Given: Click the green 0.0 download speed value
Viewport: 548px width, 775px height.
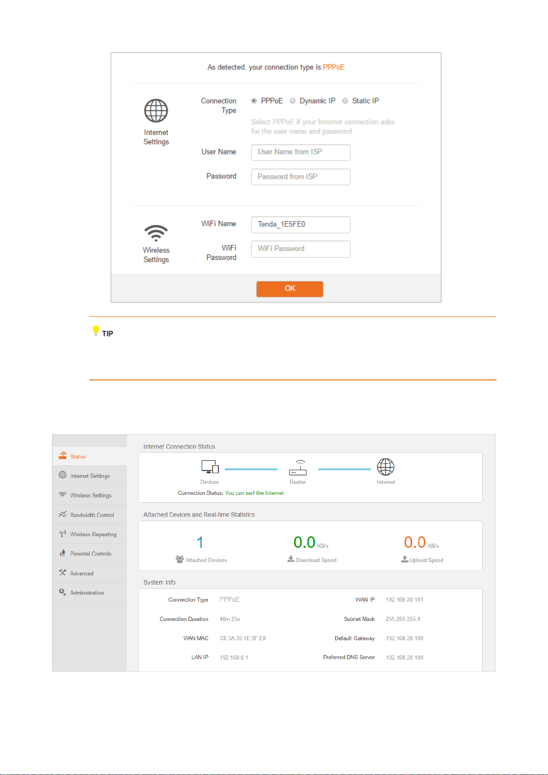Looking at the screenshot, I should [x=304, y=542].
